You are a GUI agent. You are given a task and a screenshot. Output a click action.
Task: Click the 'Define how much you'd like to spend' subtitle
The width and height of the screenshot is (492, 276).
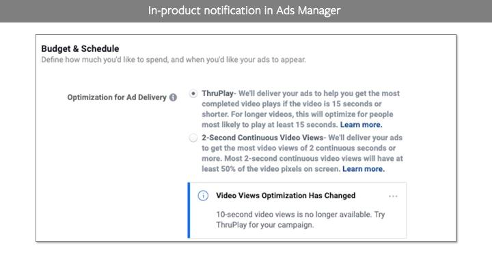point(174,59)
